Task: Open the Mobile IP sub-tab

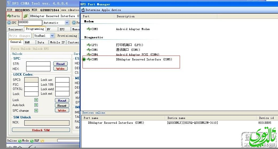Action: click(x=57, y=42)
